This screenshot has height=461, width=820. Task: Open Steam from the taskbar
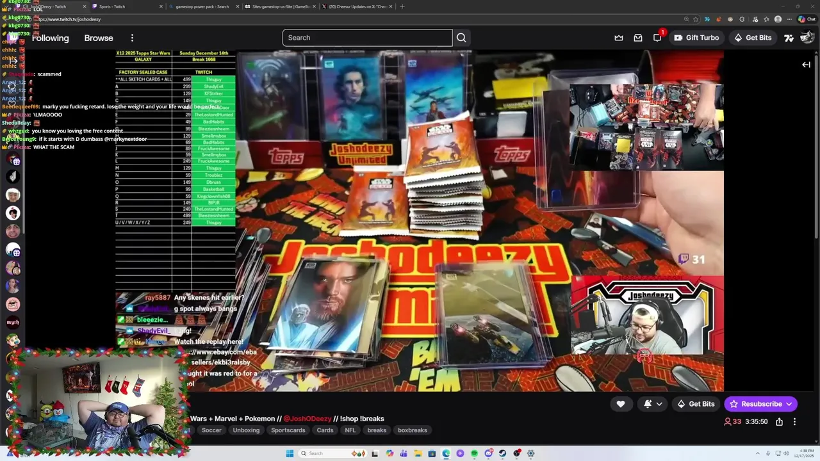(502, 453)
